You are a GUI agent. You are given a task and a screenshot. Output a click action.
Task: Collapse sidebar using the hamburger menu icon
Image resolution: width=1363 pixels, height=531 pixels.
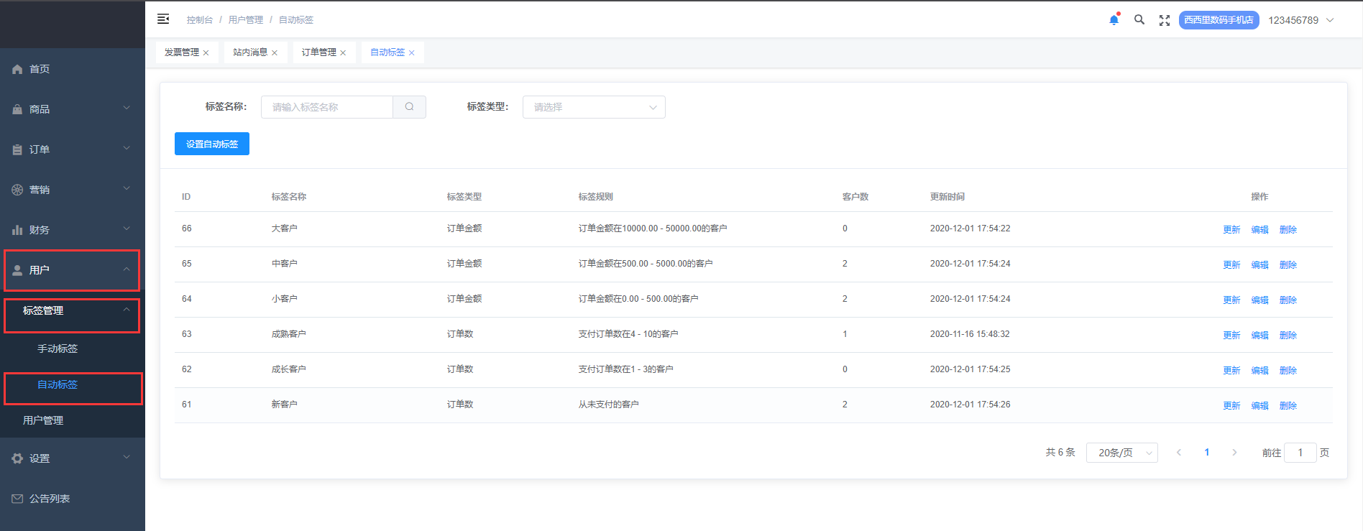click(x=163, y=19)
